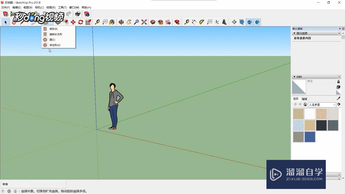This screenshot has width=345, height=194.
Task: Go to materials Home library
Action: (x=305, y=105)
